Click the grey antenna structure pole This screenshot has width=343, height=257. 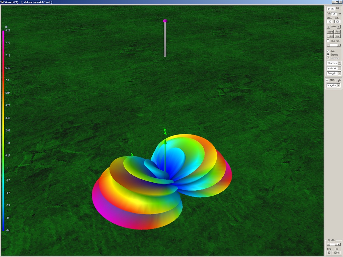pyautogui.click(x=165, y=39)
